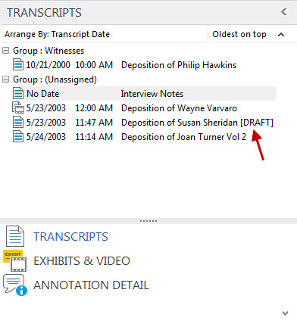Collapse the Unassigned group

coord(5,79)
